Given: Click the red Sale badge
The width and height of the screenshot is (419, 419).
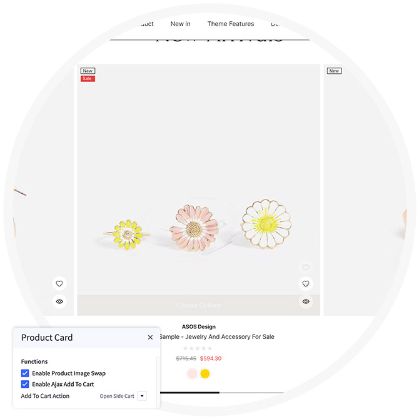Looking at the screenshot, I should point(88,79).
